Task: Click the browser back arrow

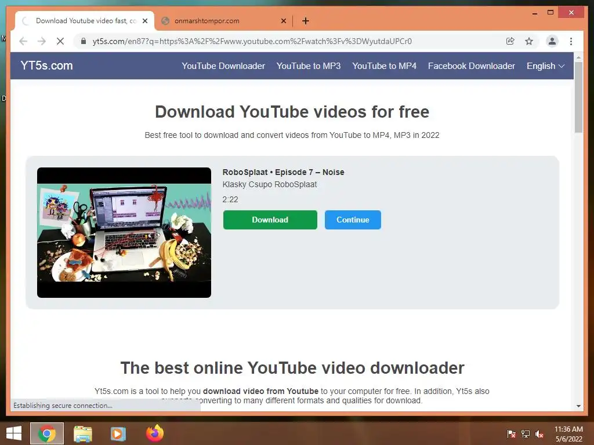Action: [23, 41]
